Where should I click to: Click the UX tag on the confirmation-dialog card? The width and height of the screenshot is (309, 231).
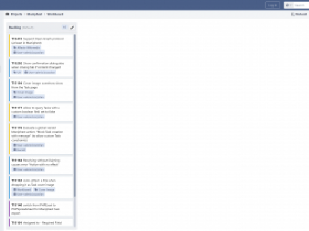[17, 72]
